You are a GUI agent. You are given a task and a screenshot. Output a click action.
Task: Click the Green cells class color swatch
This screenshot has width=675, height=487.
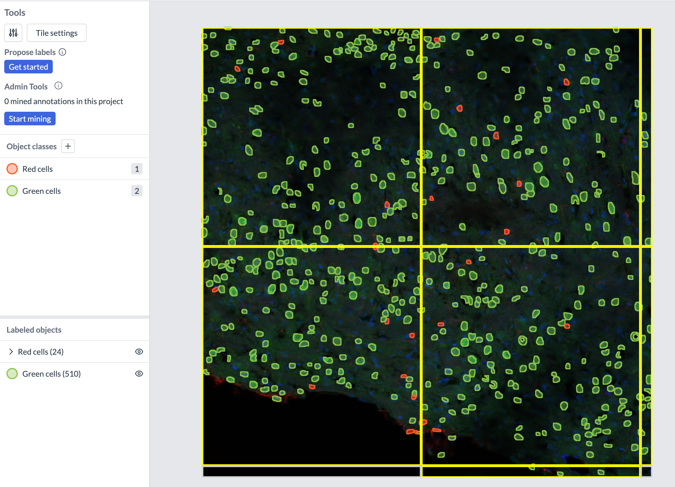point(12,191)
